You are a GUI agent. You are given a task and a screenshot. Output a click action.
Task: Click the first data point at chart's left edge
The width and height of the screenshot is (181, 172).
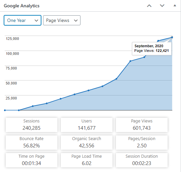[5, 110]
